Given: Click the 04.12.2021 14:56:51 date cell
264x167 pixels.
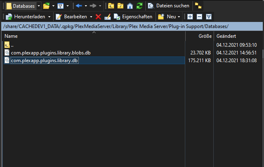Looking at the screenshot, I should click(236, 53).
